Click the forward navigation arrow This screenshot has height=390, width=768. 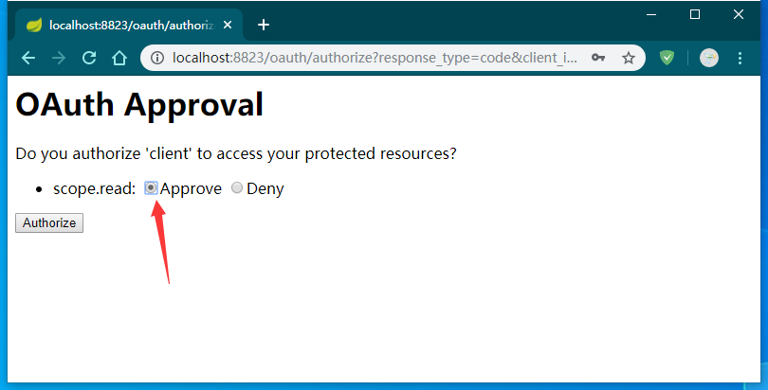[59, 58]
